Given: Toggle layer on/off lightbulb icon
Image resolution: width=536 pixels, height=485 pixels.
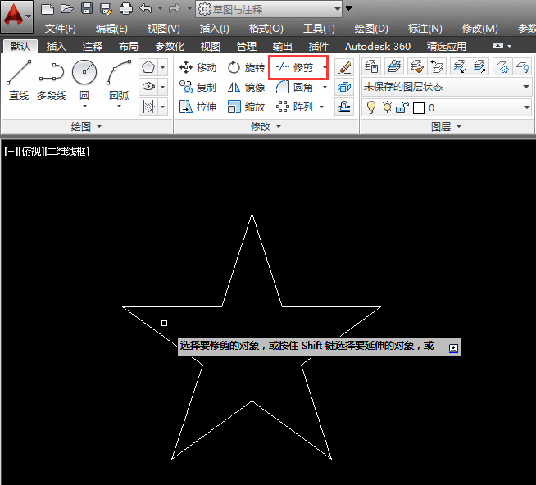Looking at the screenshot, I should (371, 107).
